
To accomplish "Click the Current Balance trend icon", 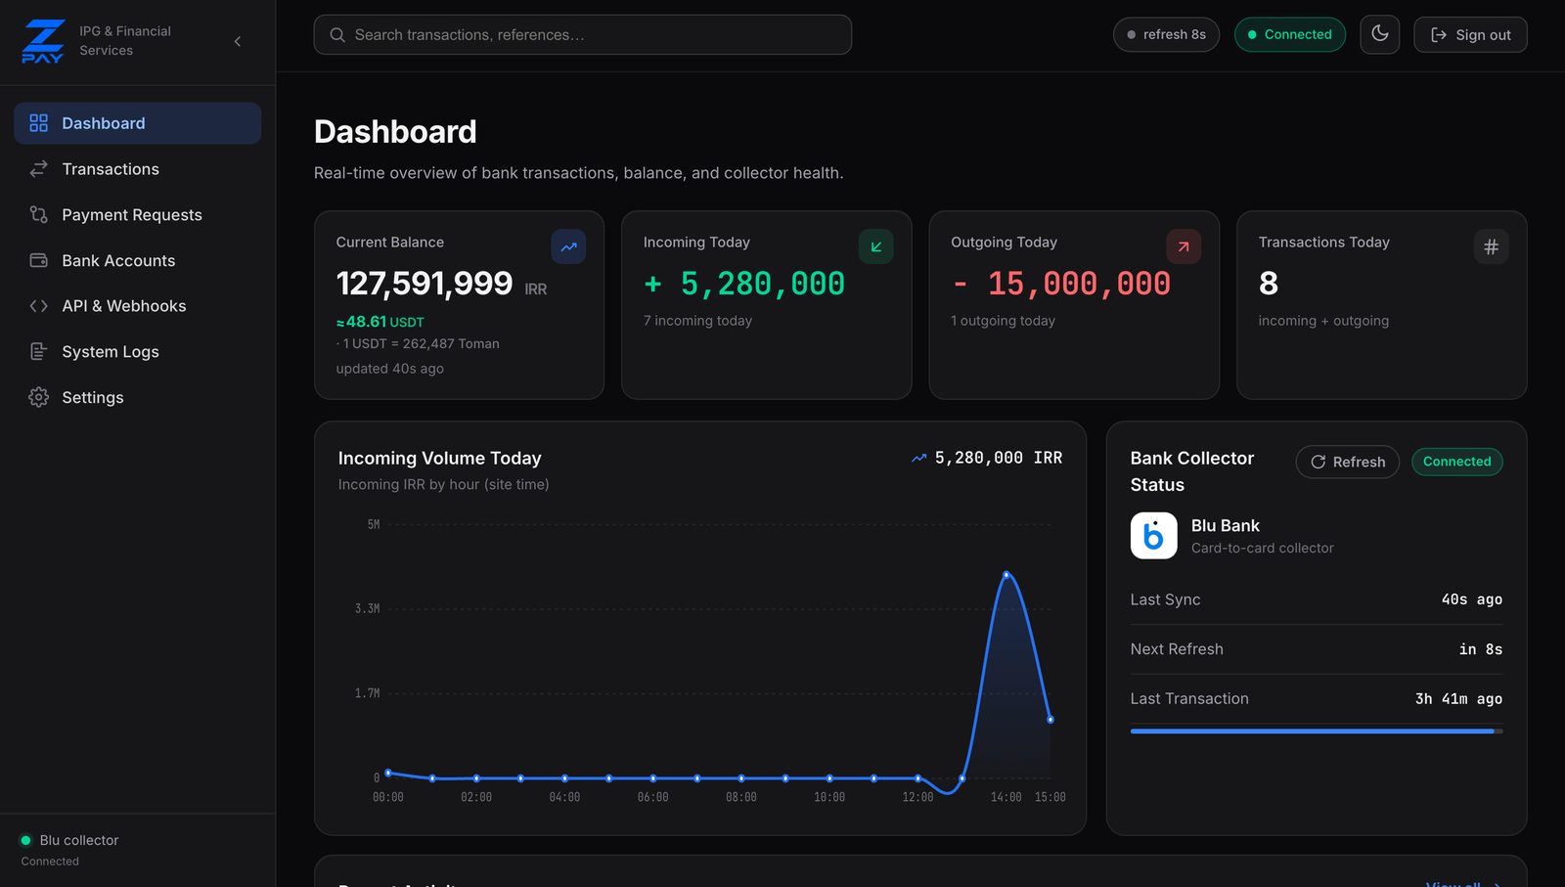I will (x=568, y=246).
